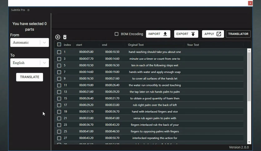The height and width of the screenshot is (151, 261).
Task: Click the Your Text cell of row 1
Action: pyautogui.click(x=214, y=52)
